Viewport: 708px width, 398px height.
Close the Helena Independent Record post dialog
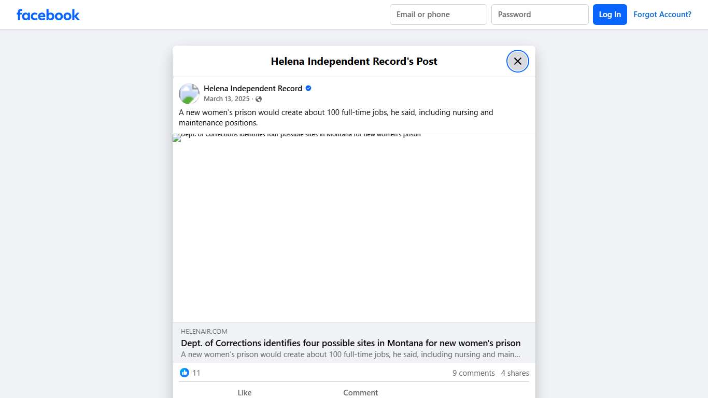517,61
